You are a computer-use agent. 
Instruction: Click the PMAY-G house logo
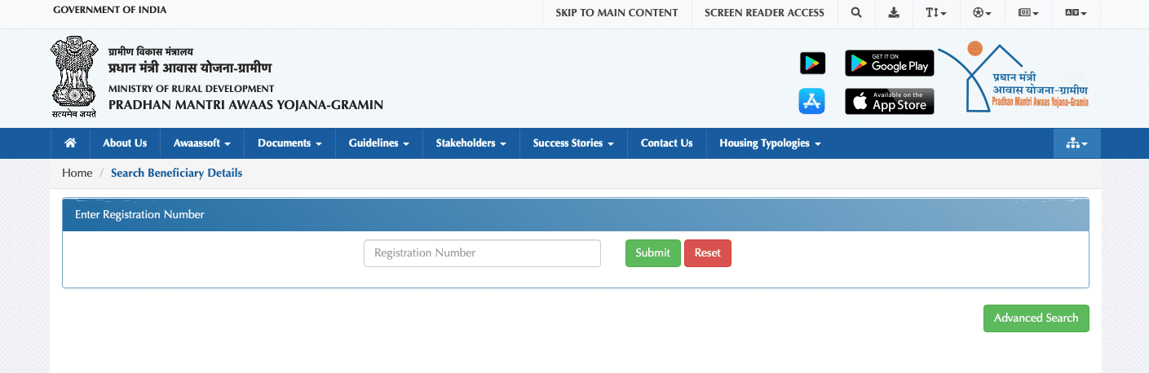point(1027,79)
